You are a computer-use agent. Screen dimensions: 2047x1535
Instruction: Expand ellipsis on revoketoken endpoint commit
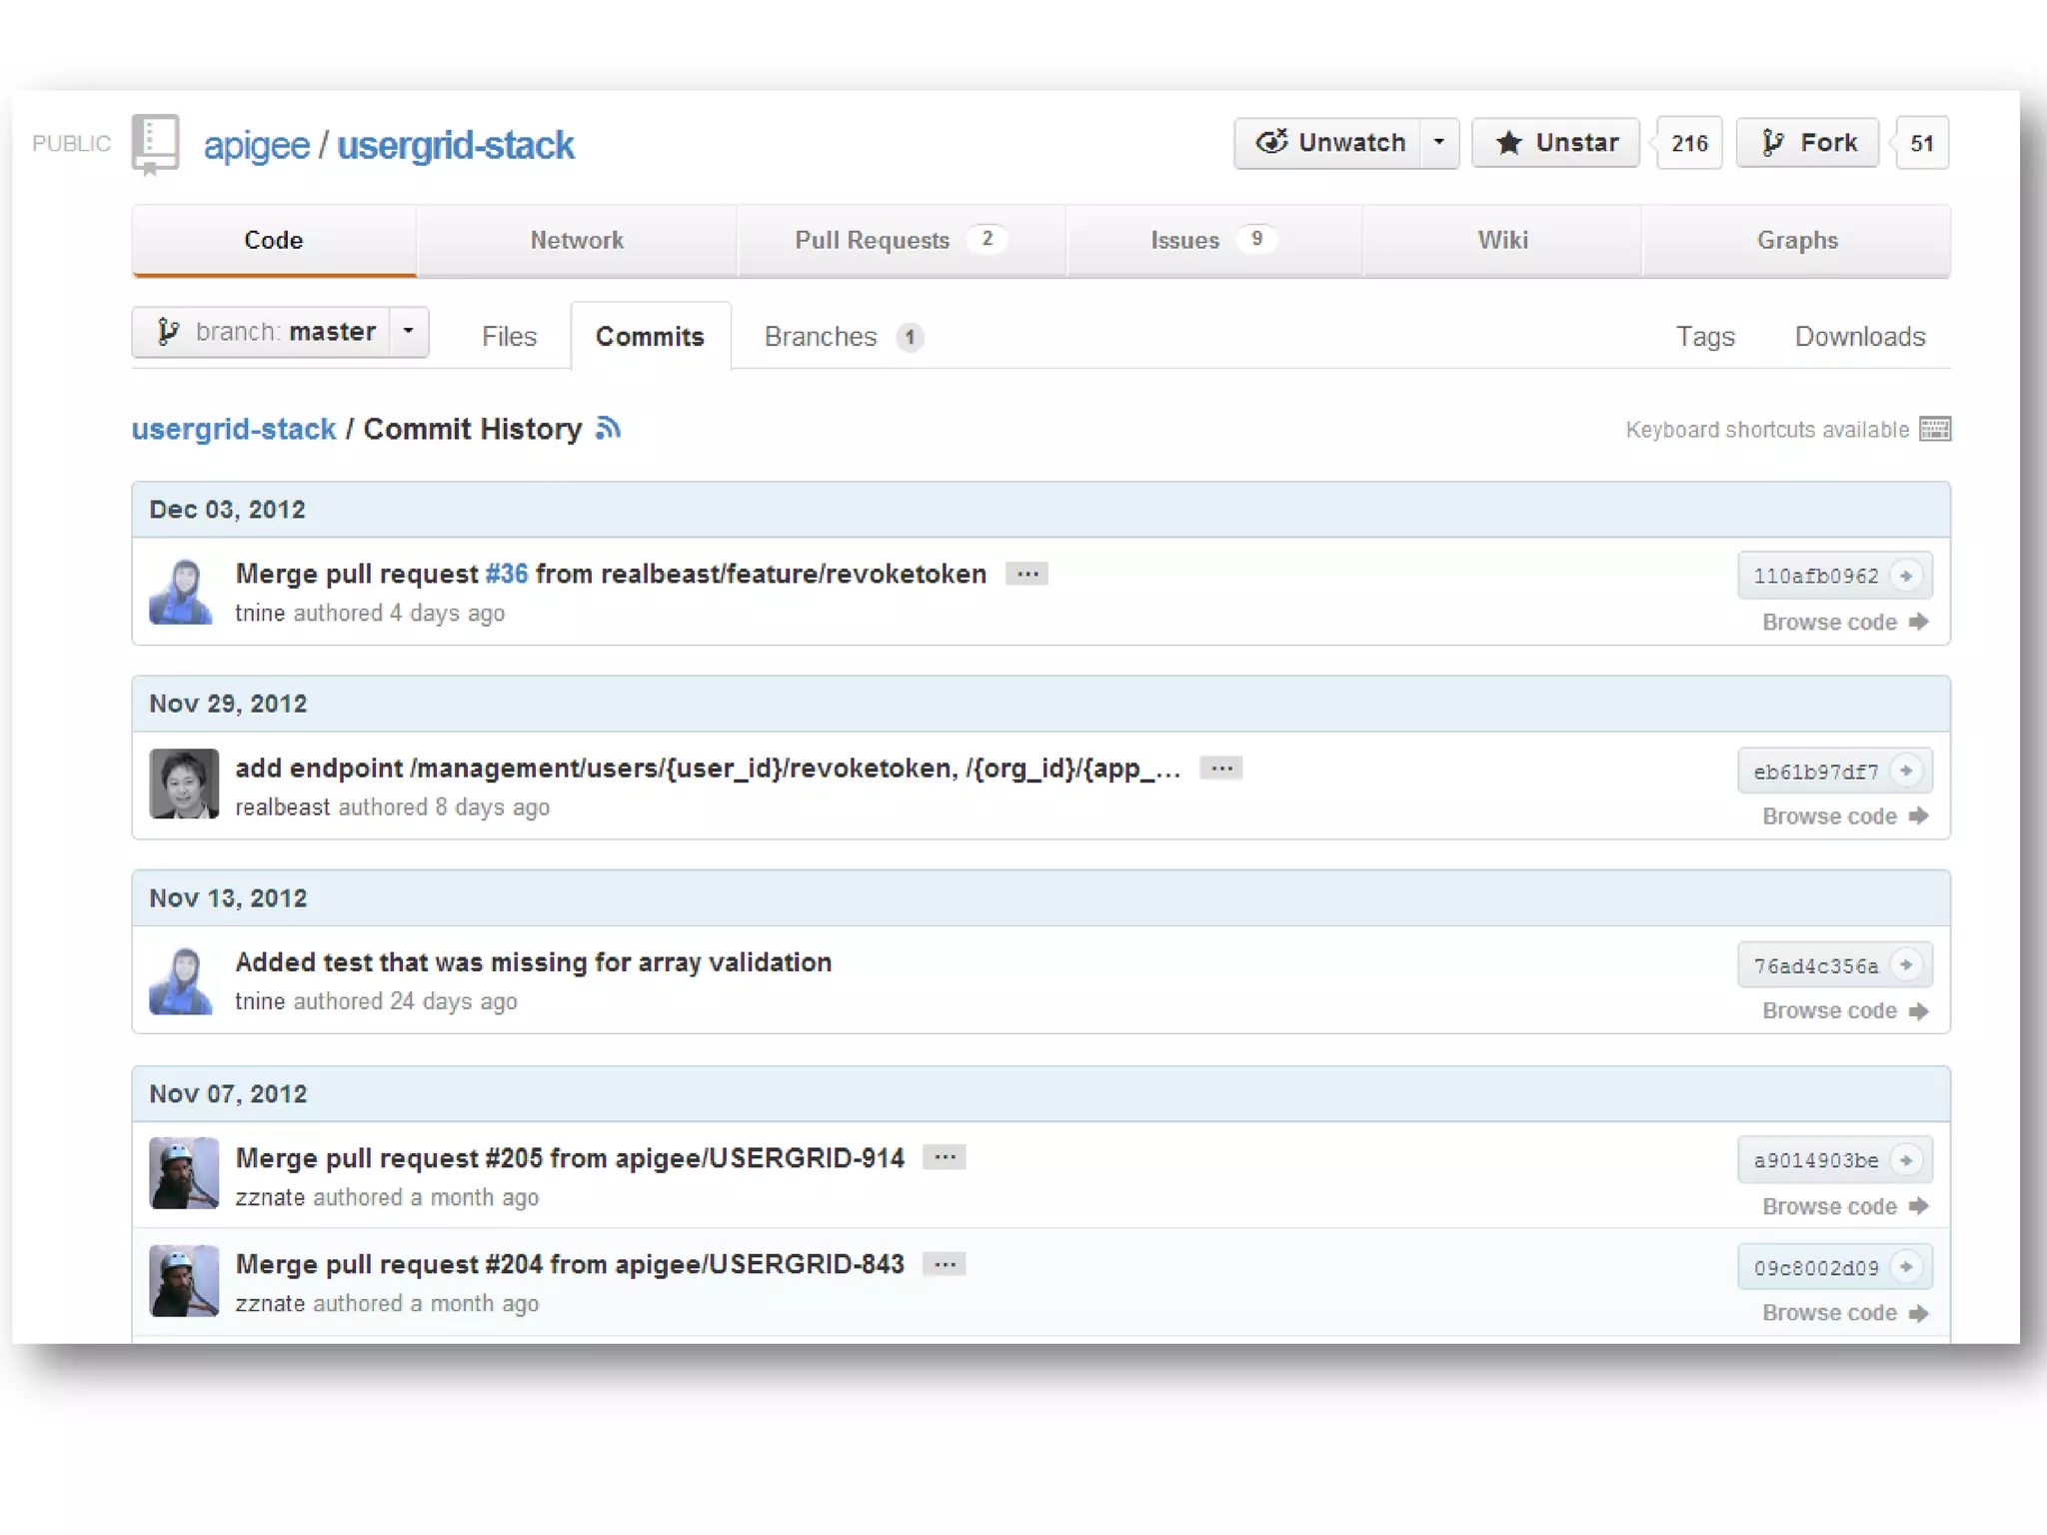coord(1220,768)
